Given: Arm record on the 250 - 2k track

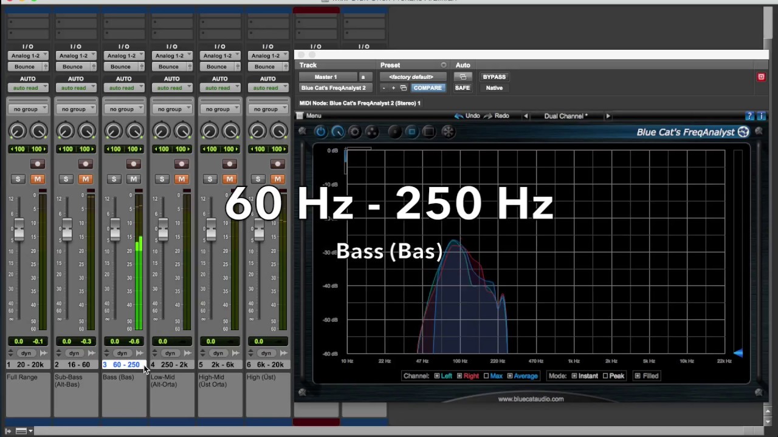Looking at the screenshot, I should pos(182,164).
